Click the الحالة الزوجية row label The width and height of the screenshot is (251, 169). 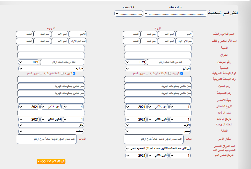tap(224, 125)
